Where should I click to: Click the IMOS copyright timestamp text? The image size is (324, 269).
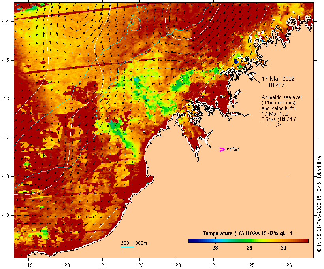pos(319,204)
